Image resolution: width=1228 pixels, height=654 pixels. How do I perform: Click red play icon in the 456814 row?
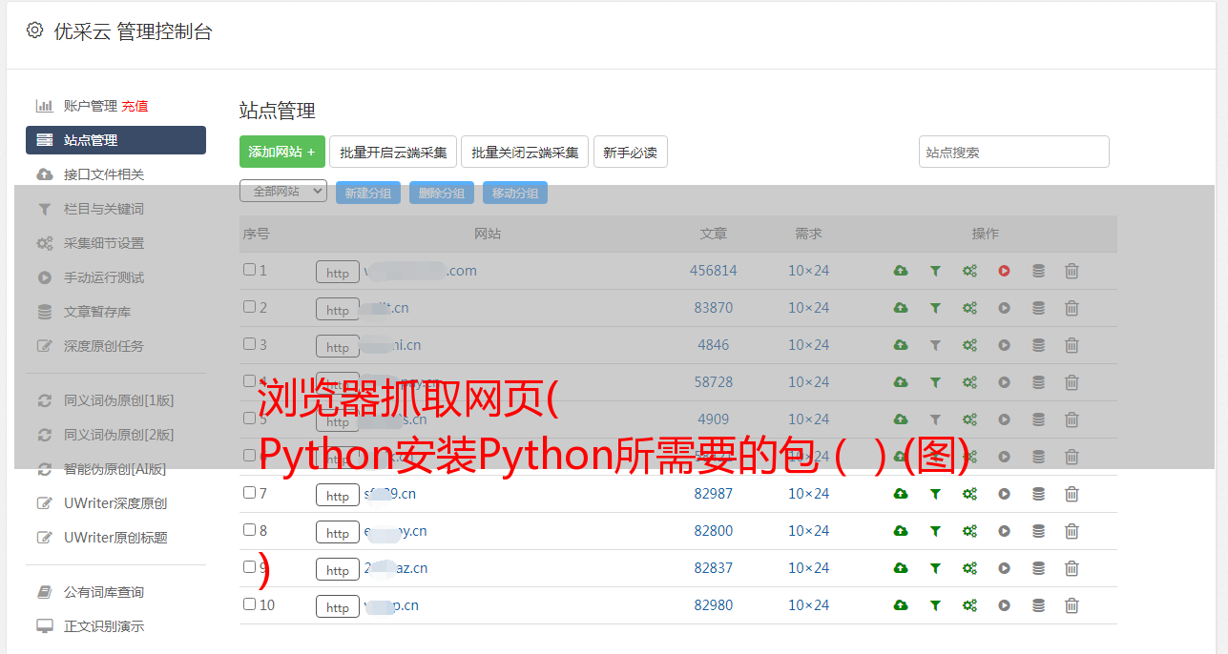[1004, 271]
